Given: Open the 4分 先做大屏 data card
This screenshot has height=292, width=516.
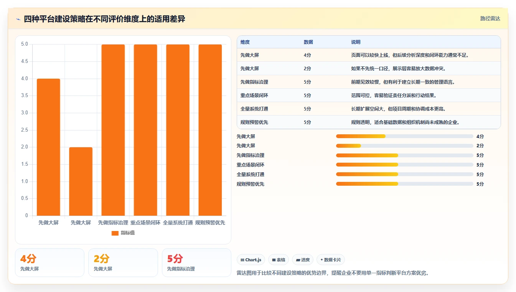Looking at the screenshot, I should [49, 262].
